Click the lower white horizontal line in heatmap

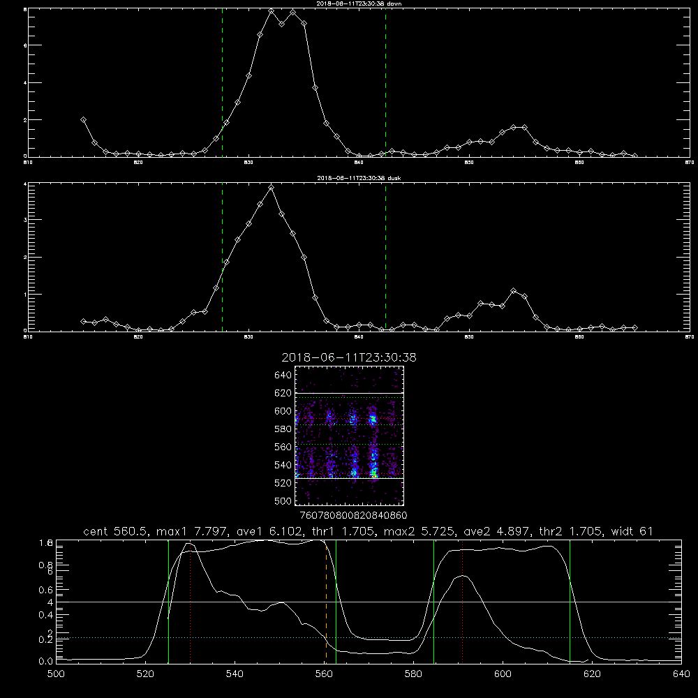tap(350, 478)
